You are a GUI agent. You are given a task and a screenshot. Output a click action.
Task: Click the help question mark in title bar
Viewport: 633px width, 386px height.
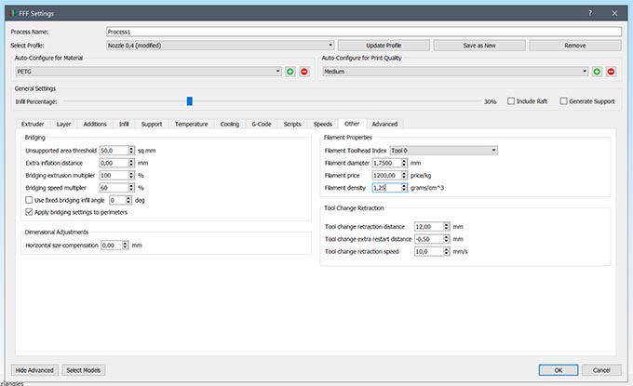[x=590, y=14]
